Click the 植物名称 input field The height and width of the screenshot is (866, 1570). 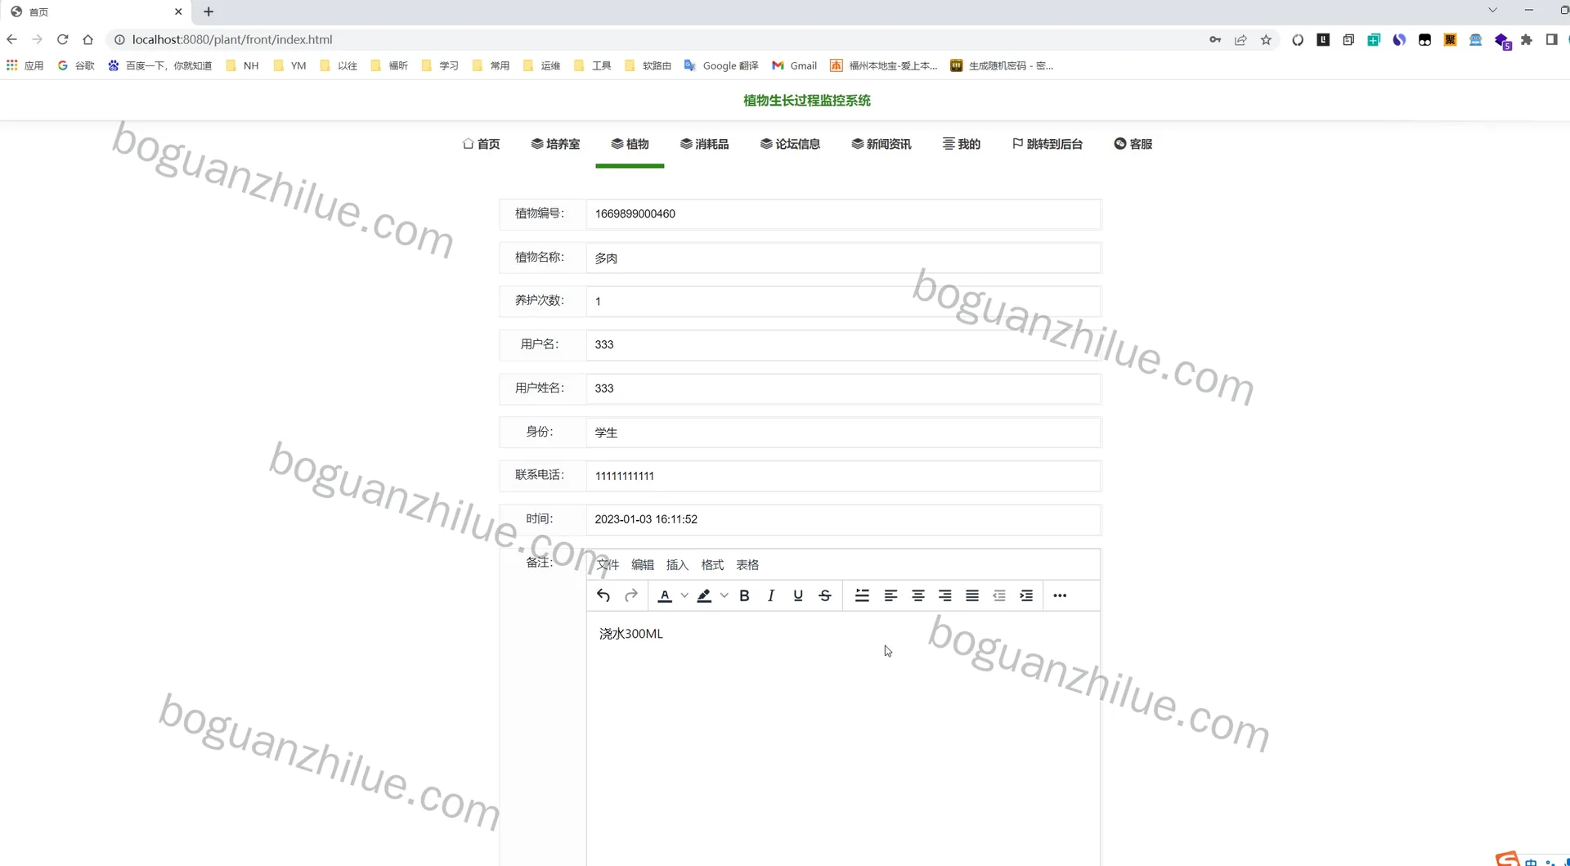(x=843, y=258)
